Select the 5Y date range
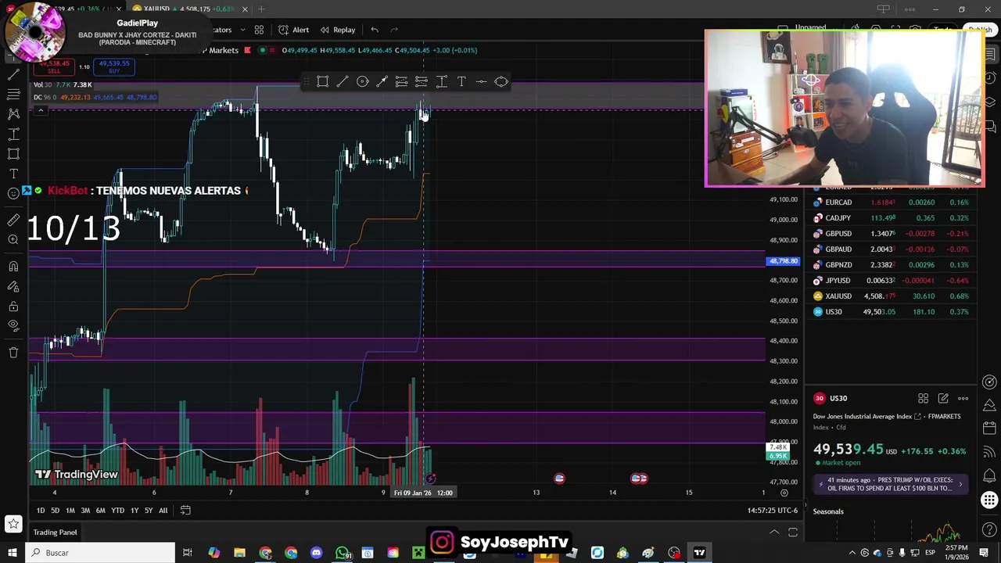This screenshot has width=1001, height=563. [x=149, y=511]
